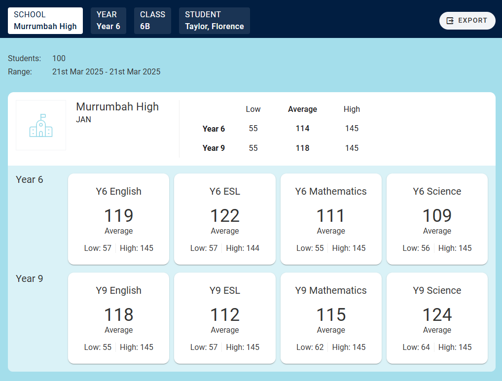502x381 pixels.
Task: Open the Y9 Mathematics card
Action: (331, 318)
